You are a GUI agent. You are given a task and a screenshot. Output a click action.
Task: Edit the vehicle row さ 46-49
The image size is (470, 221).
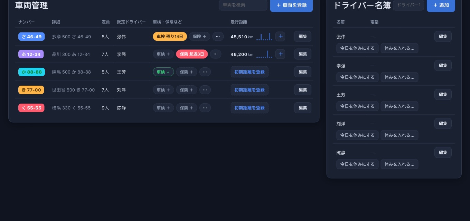[303, 36]
